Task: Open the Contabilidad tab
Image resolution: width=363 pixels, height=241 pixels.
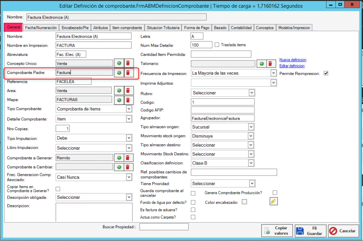Action: click(x=241, y=28)
